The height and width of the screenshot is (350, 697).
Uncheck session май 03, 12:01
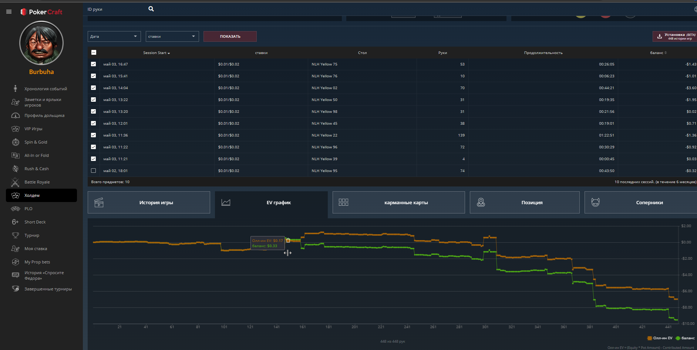[94, 123]
